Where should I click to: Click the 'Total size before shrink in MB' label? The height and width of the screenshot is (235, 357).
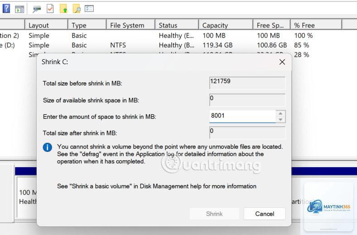(x=82, y=83)
